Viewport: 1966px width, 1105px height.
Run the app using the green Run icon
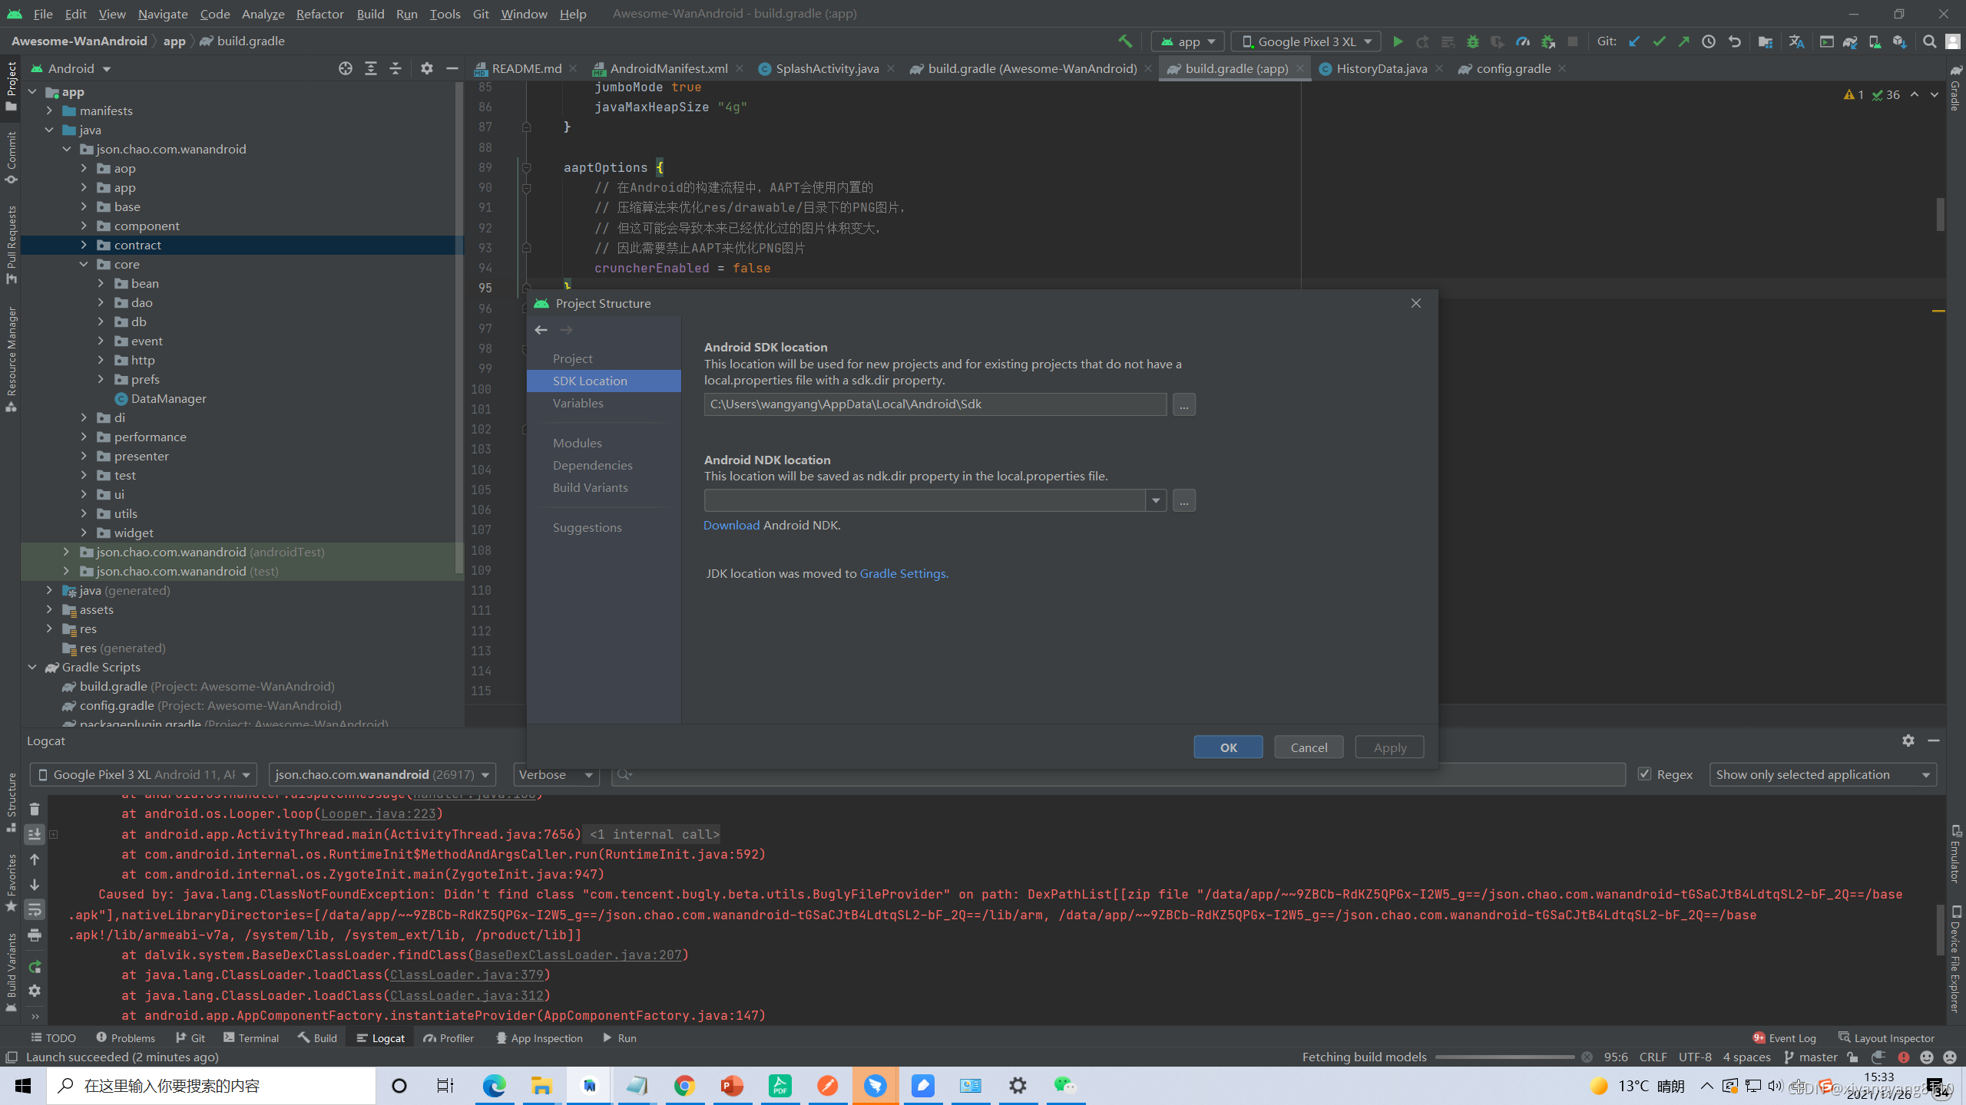[x=1398, y=41]
